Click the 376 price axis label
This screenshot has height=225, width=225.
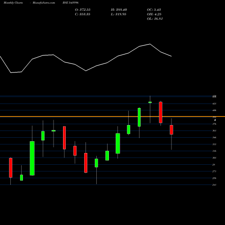point(214,124)
